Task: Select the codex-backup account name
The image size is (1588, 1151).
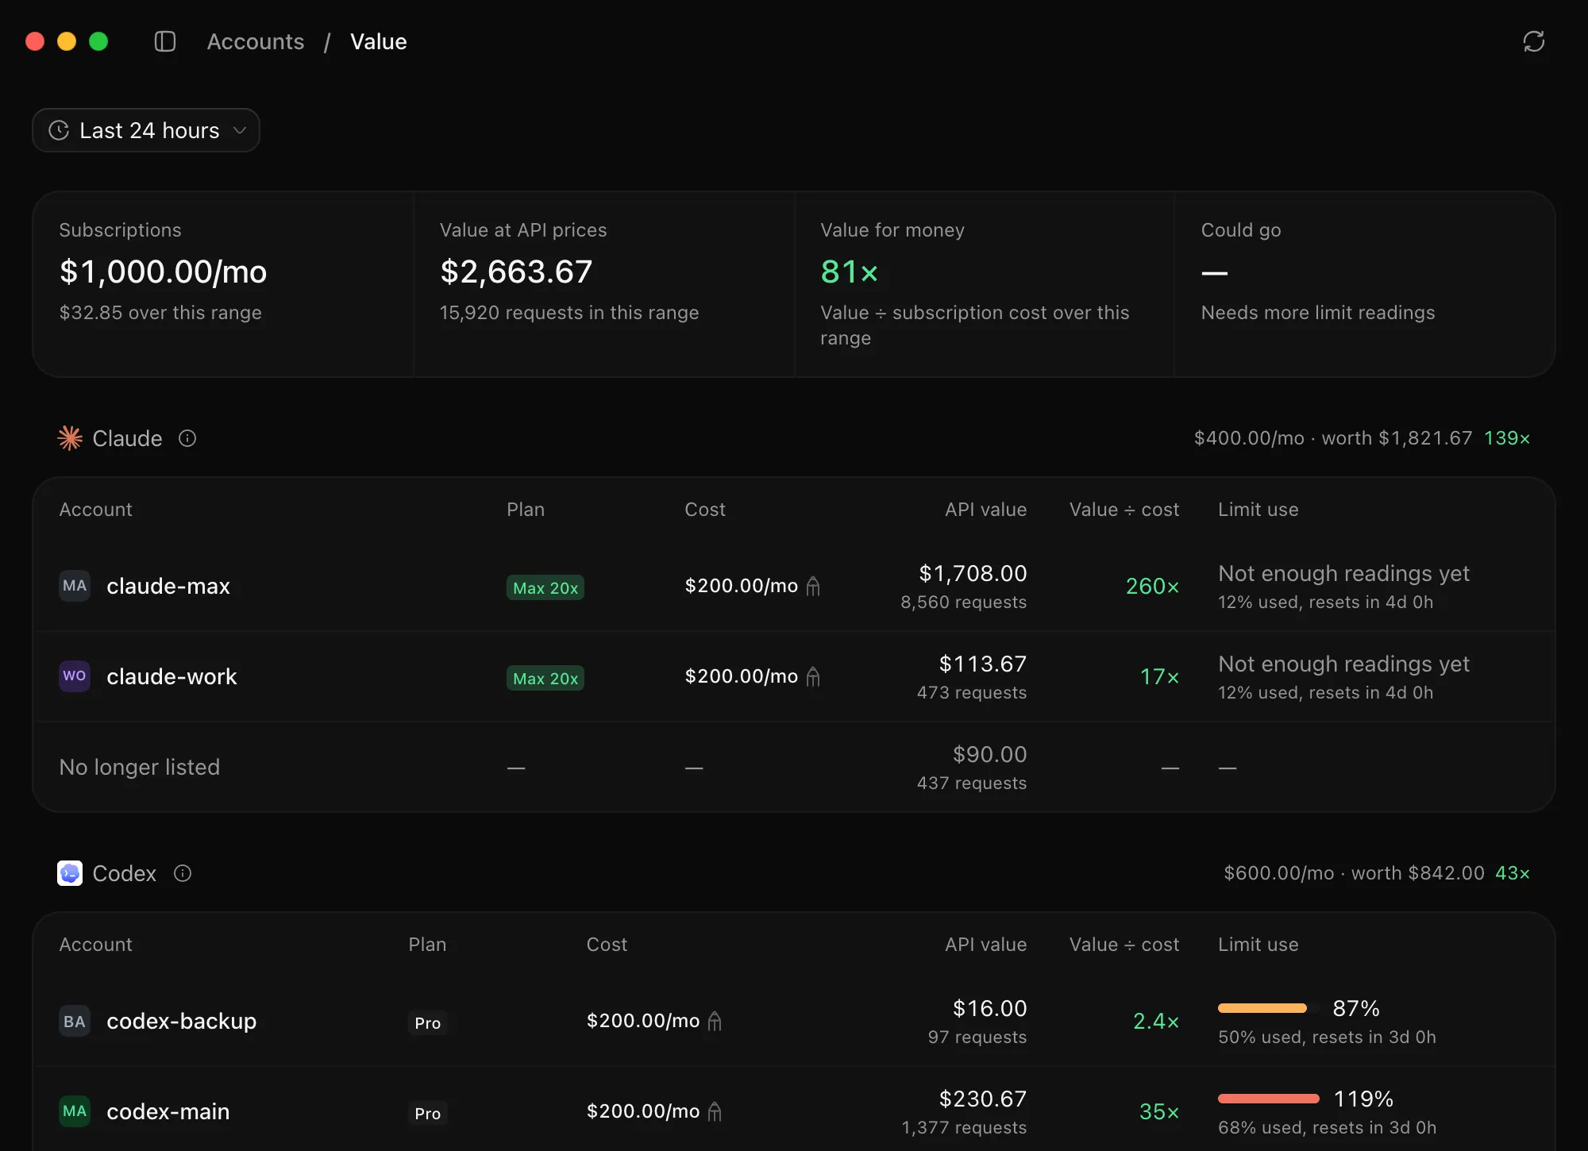Action: click(182, 1021)
